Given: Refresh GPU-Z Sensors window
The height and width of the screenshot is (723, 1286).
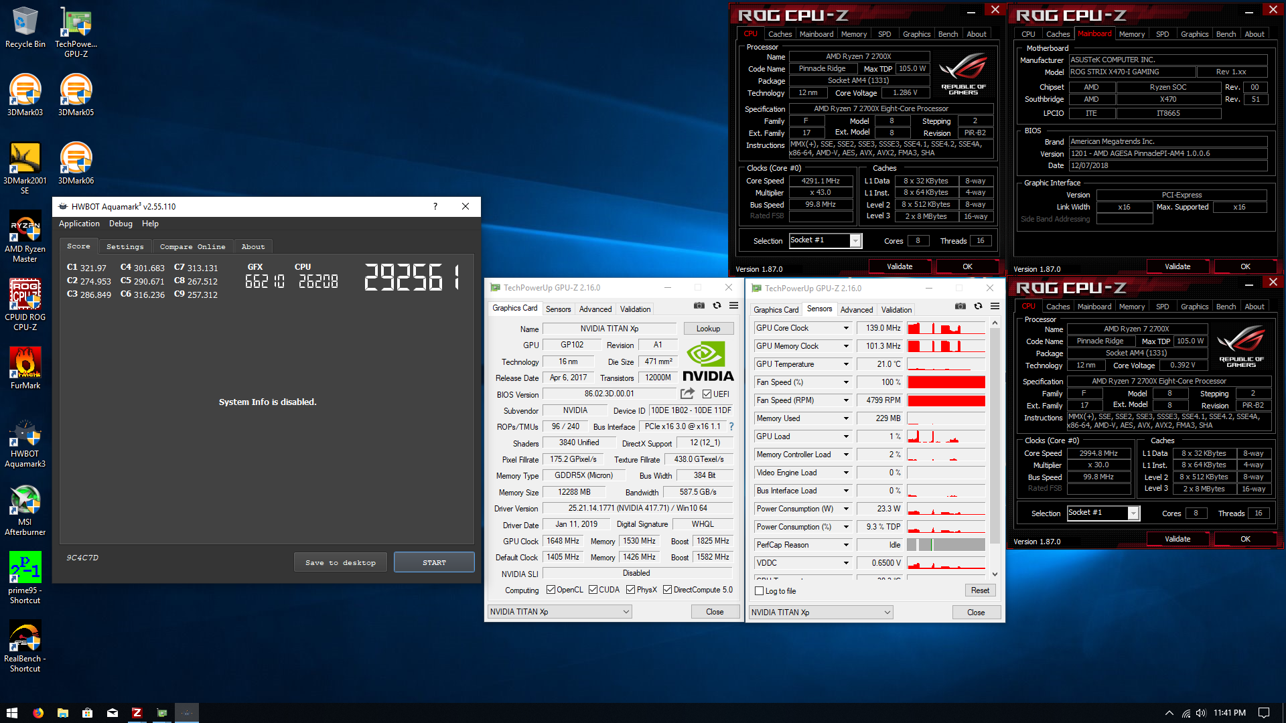Looking at the screenshot, I should [978, 306].
